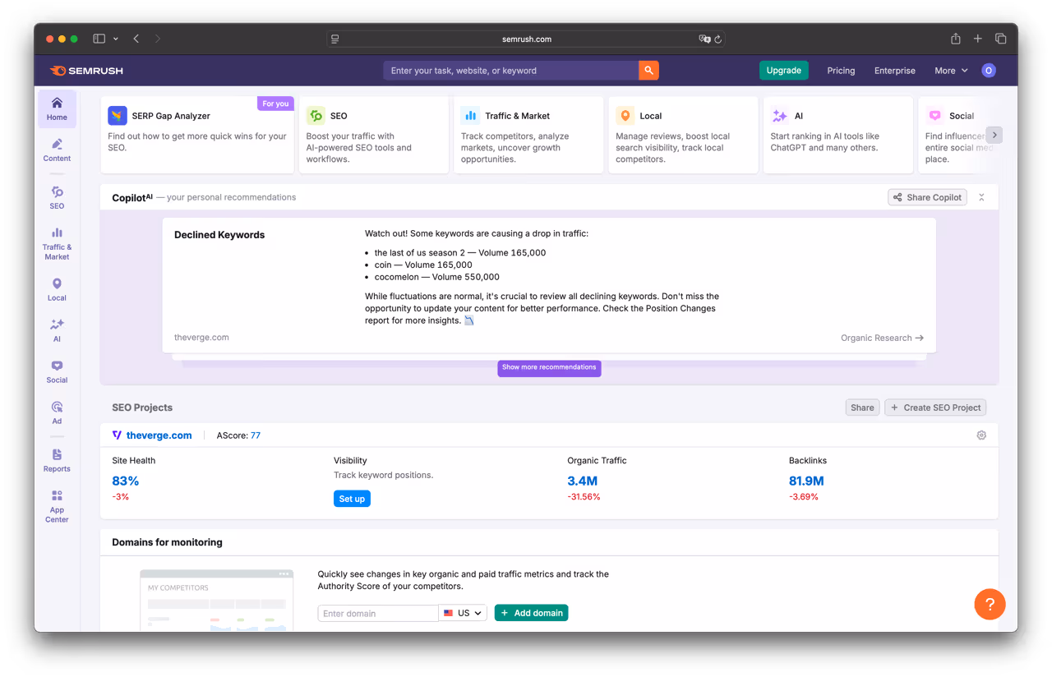1052x677 pixels.
Task: Go to Traffic & Market sidebar icon
Action: pyautogui.click(x=57, y=243)
